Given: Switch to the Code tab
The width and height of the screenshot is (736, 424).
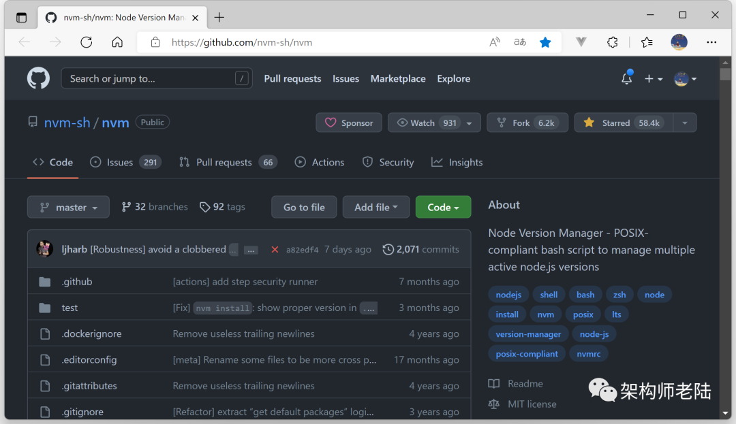Looking at the screenshot, I should (x=52, y=162).
